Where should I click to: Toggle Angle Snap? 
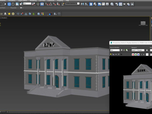click(x=50, y=4)
